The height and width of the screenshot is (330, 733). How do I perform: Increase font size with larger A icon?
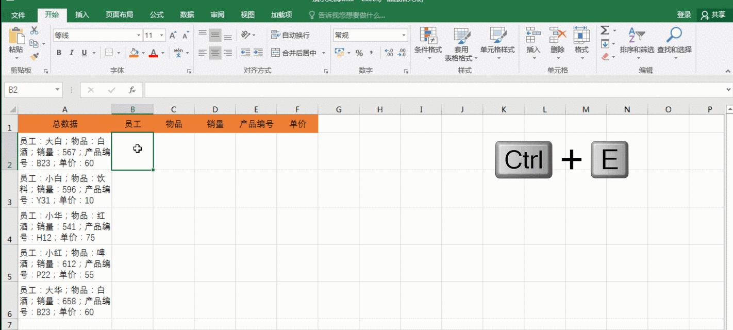tap(173, 35)
